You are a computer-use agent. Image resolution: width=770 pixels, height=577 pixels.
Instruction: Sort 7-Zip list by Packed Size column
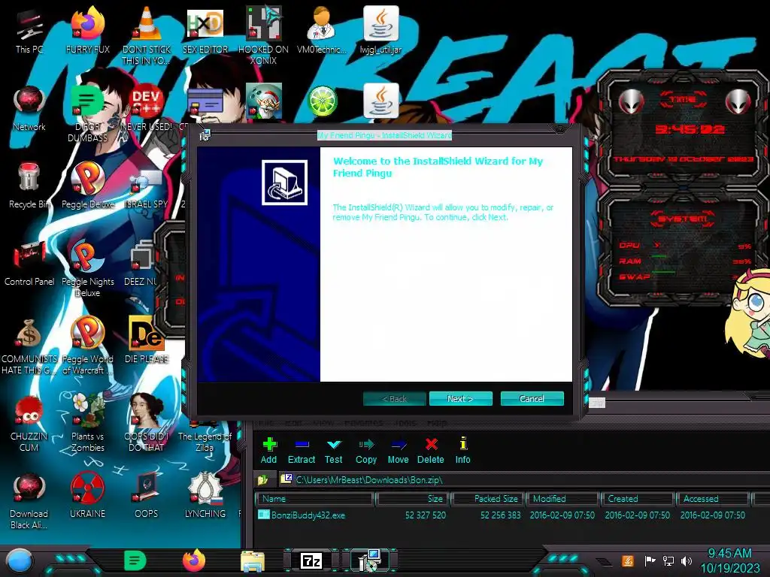(x=487, y=499)
